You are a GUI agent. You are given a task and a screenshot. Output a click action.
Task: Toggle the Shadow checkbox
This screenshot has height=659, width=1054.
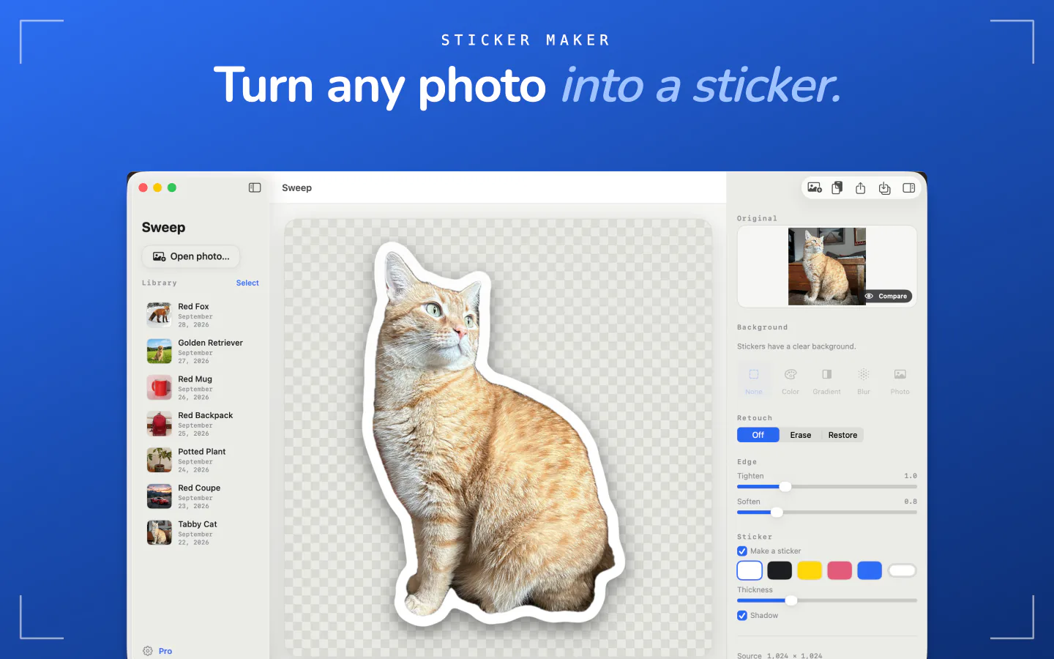point(742,616)
